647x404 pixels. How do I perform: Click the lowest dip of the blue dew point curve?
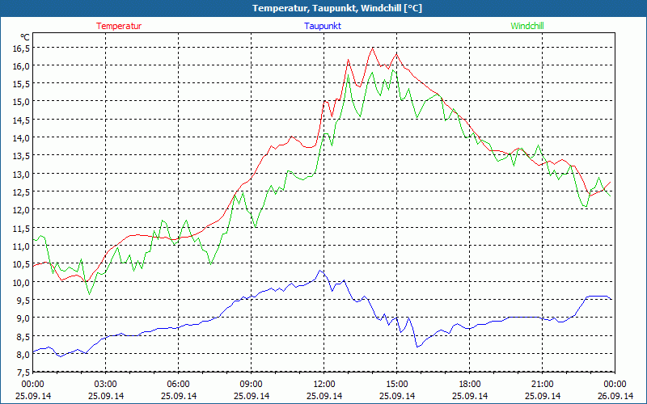(417, 347)
